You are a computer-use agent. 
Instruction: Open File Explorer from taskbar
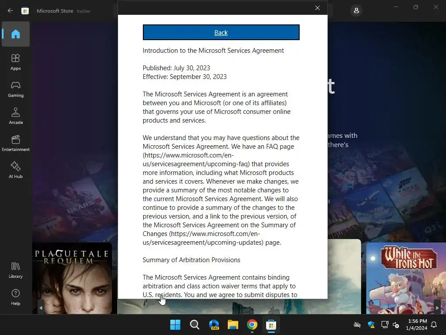click(x=233, y=325)
